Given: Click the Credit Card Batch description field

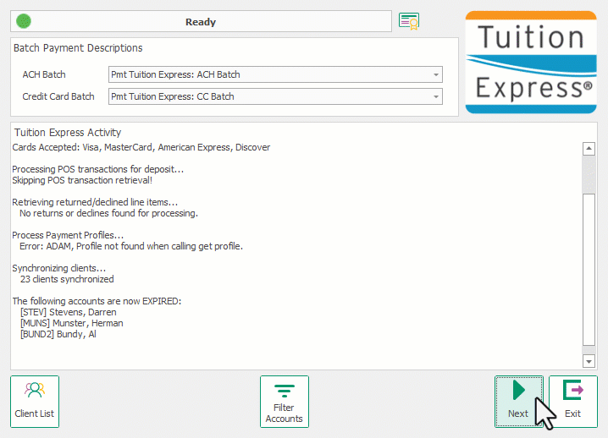Looking at the screenshot, I should (x=275, y=97).
